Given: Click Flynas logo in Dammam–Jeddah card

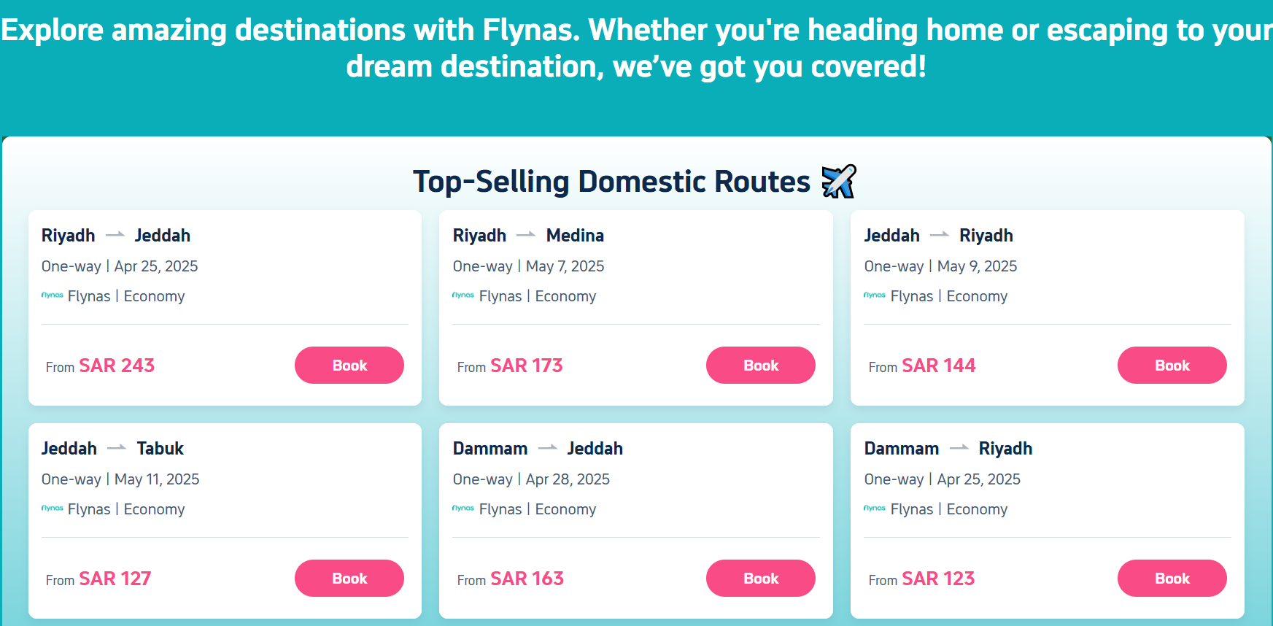Looking at the screenshot, I should tap(463, 509).
